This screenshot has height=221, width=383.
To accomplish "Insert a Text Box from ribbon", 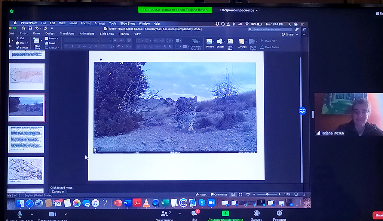I will (230, 42).
